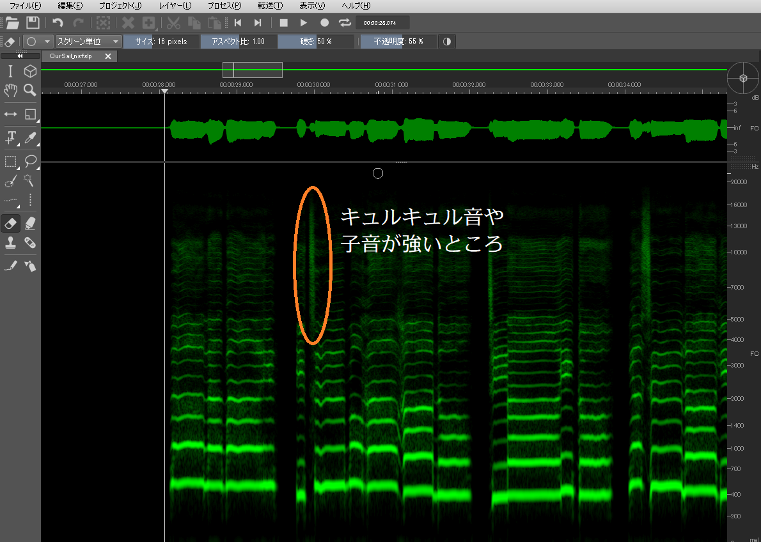Viewport: 761px width, 542px height.
Task: Open the 転送(T) menu
Action: click(x=271, y=6)
